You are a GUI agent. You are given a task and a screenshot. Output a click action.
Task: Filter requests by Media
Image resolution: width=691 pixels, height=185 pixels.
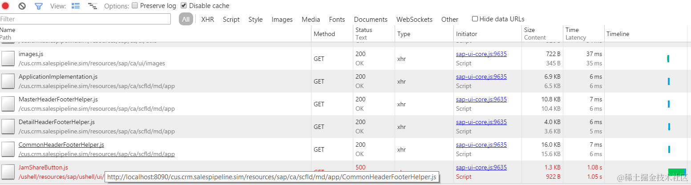click(x=311, y=20)
